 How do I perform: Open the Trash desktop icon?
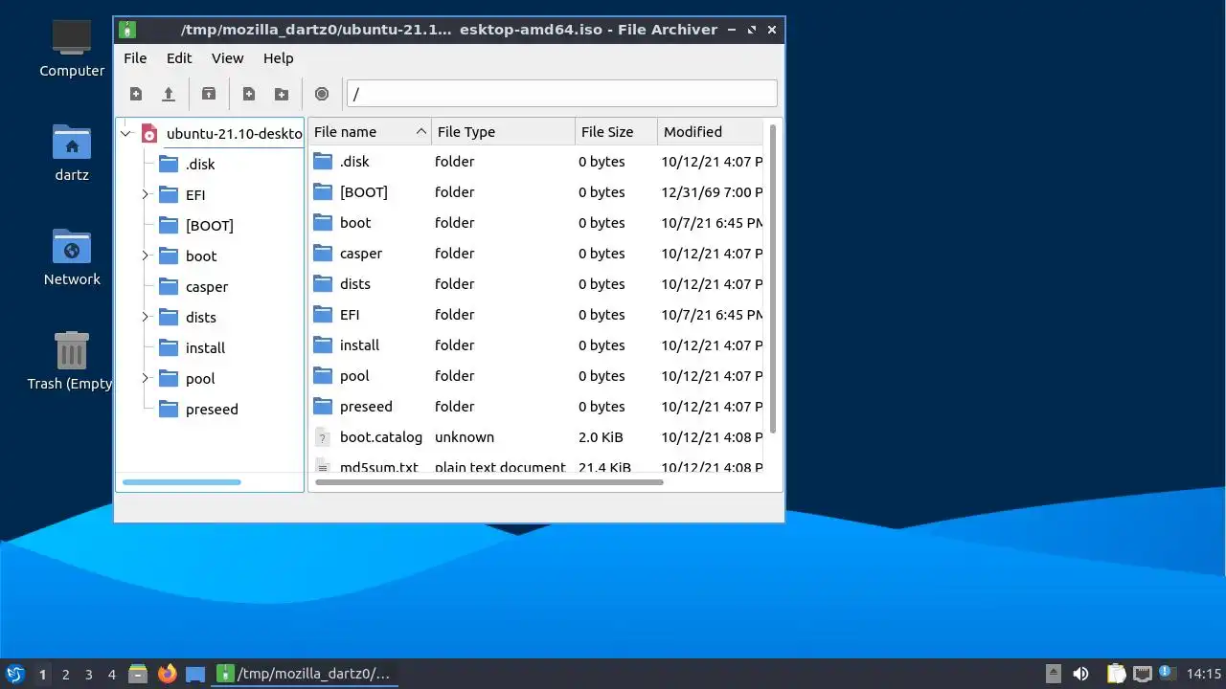(x=72, y=362)
